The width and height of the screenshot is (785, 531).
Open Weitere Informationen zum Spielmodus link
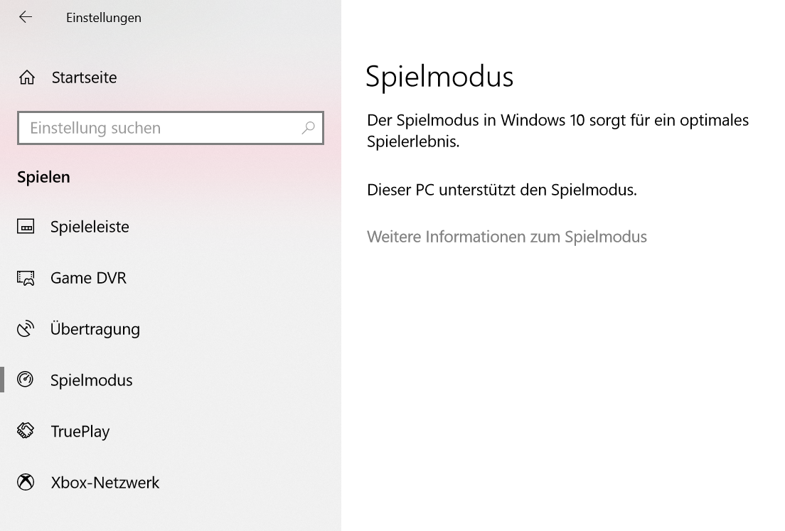[506, 237]
